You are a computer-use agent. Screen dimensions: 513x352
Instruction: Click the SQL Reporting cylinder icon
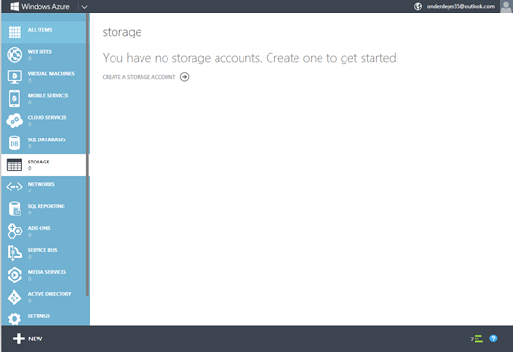pyautogui.click(x=14, y=209)
